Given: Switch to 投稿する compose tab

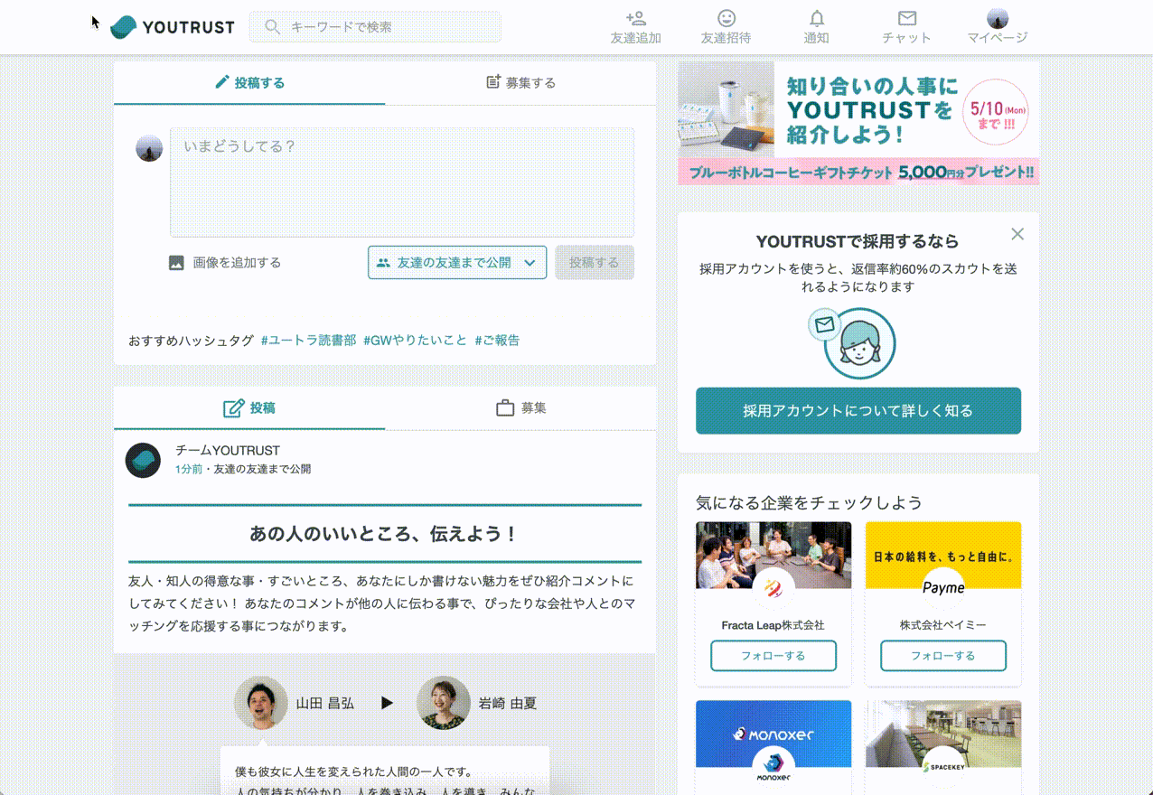Looking at the screenshot, I should [249, 83].
